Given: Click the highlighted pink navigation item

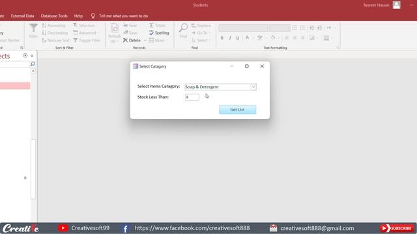Looking at the screenshot, I should pyautogui.click(x=15, y=86).
